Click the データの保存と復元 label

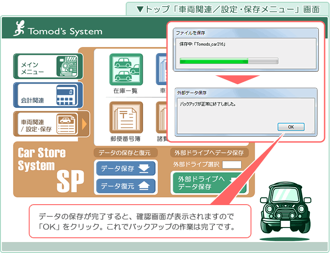click(x=125, y=153)
